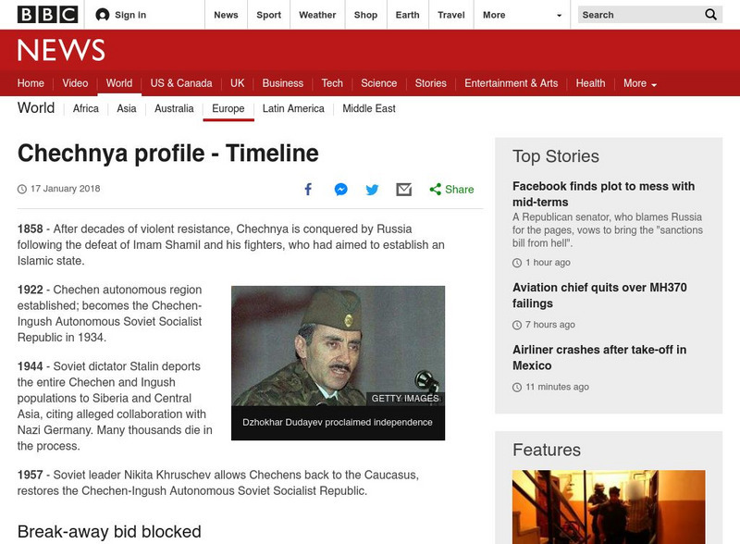Viewport: 740px width, 544px height.
Task: Share the article on Twitter
Action: (372, 188)
